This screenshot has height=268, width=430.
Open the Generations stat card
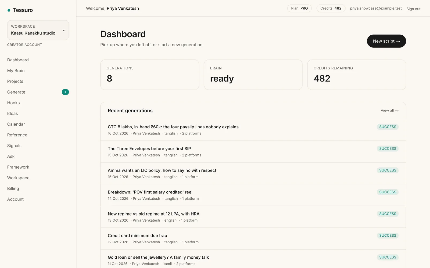(150, 75)
